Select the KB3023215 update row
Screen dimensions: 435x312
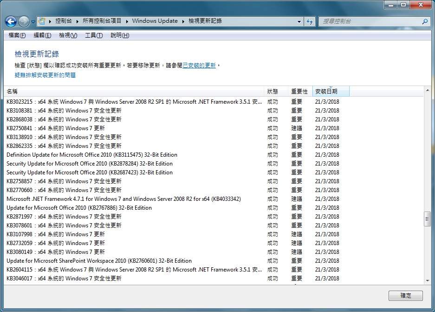pyautogui.click(x=214, y=102)
